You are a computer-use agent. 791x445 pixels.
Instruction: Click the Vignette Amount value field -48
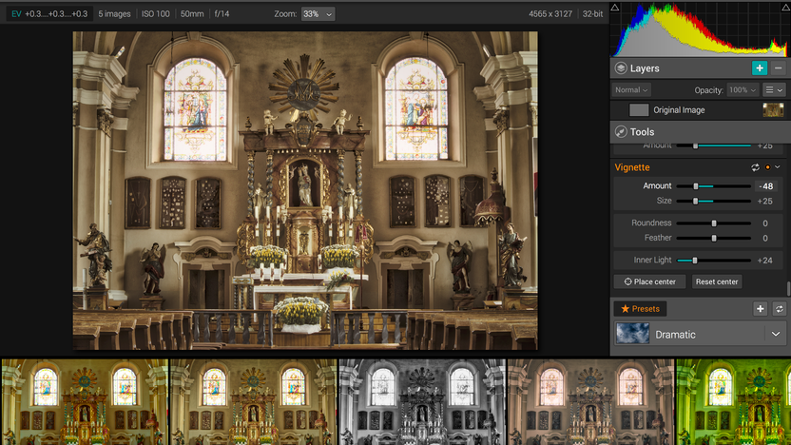point(765,186)
